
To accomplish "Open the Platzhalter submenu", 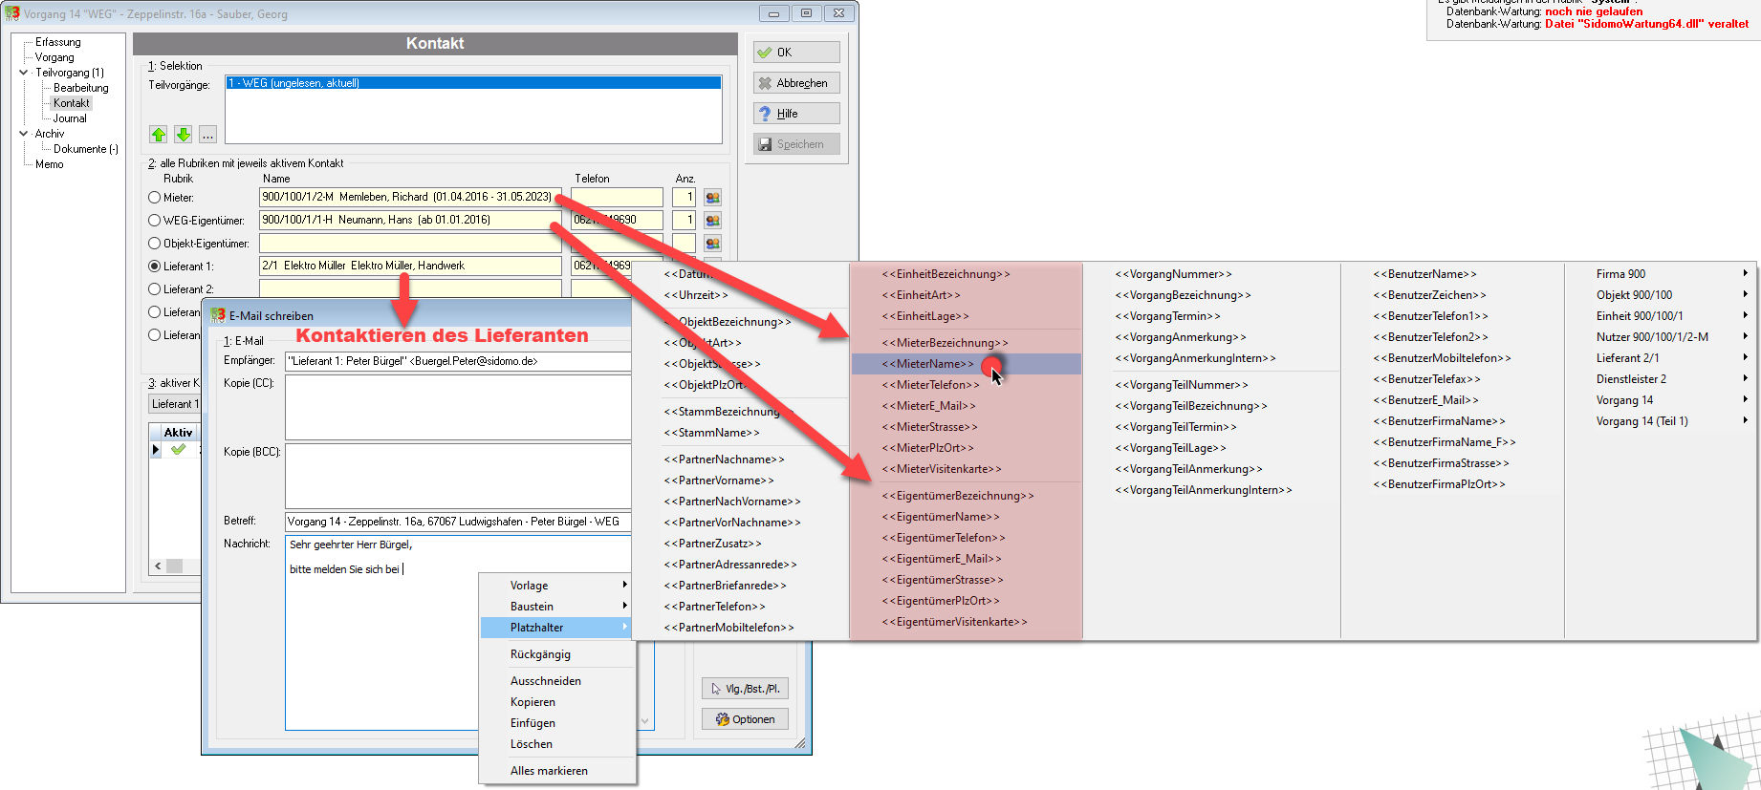I will (x=557, y=628).
